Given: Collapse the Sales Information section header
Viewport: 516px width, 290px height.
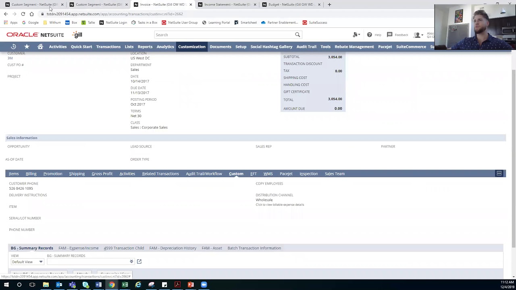Looking at the screenshot, I should pyautogui.click(x=22, y=138).
